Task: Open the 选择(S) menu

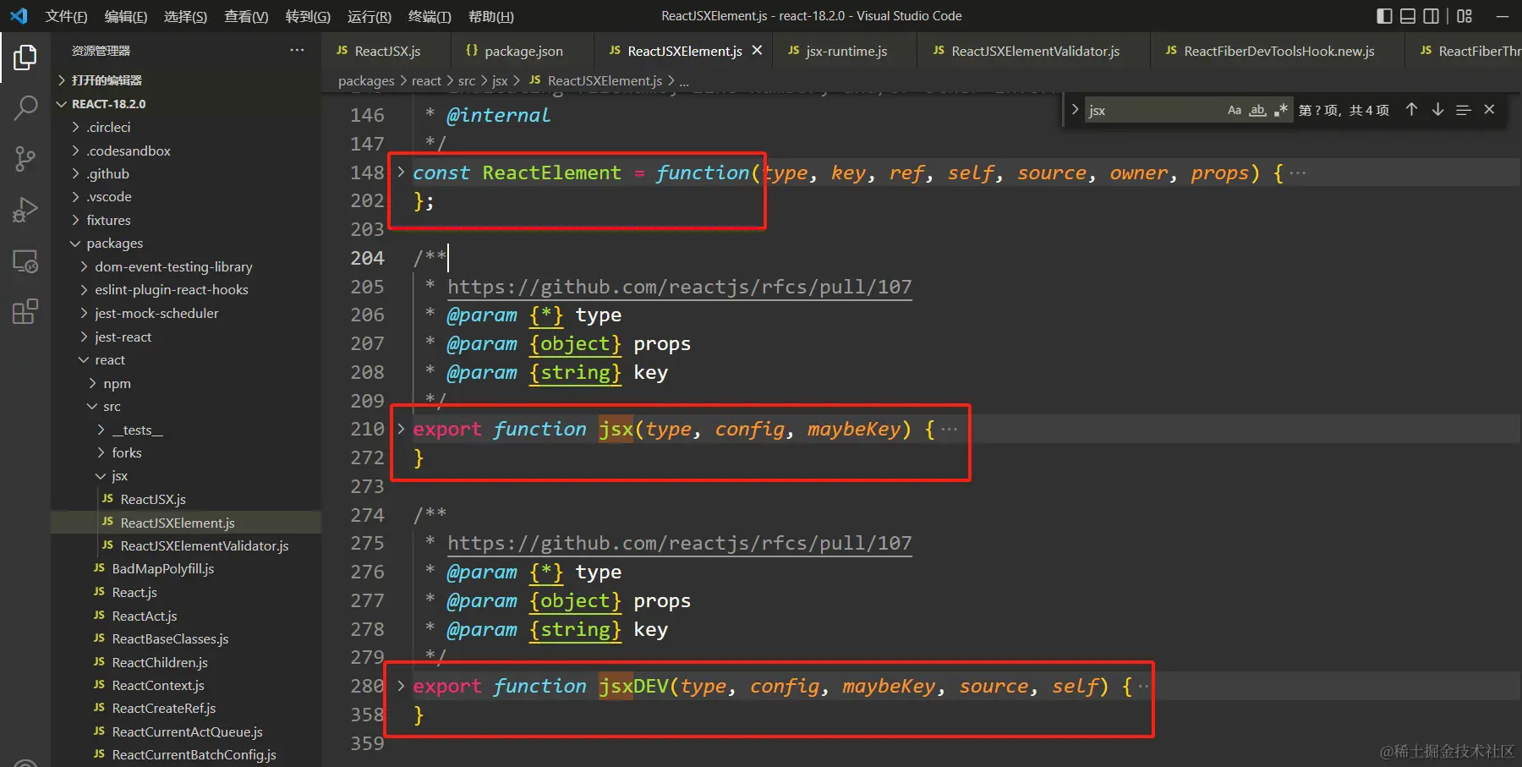Action: pos(185,16)
